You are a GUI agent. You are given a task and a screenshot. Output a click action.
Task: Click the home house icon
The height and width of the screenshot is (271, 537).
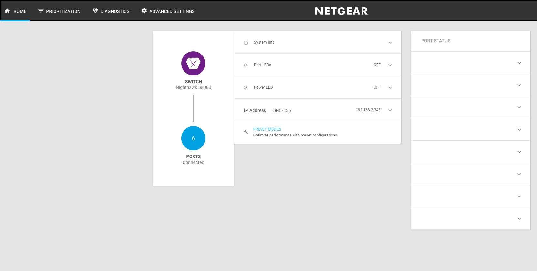(7, 11)
